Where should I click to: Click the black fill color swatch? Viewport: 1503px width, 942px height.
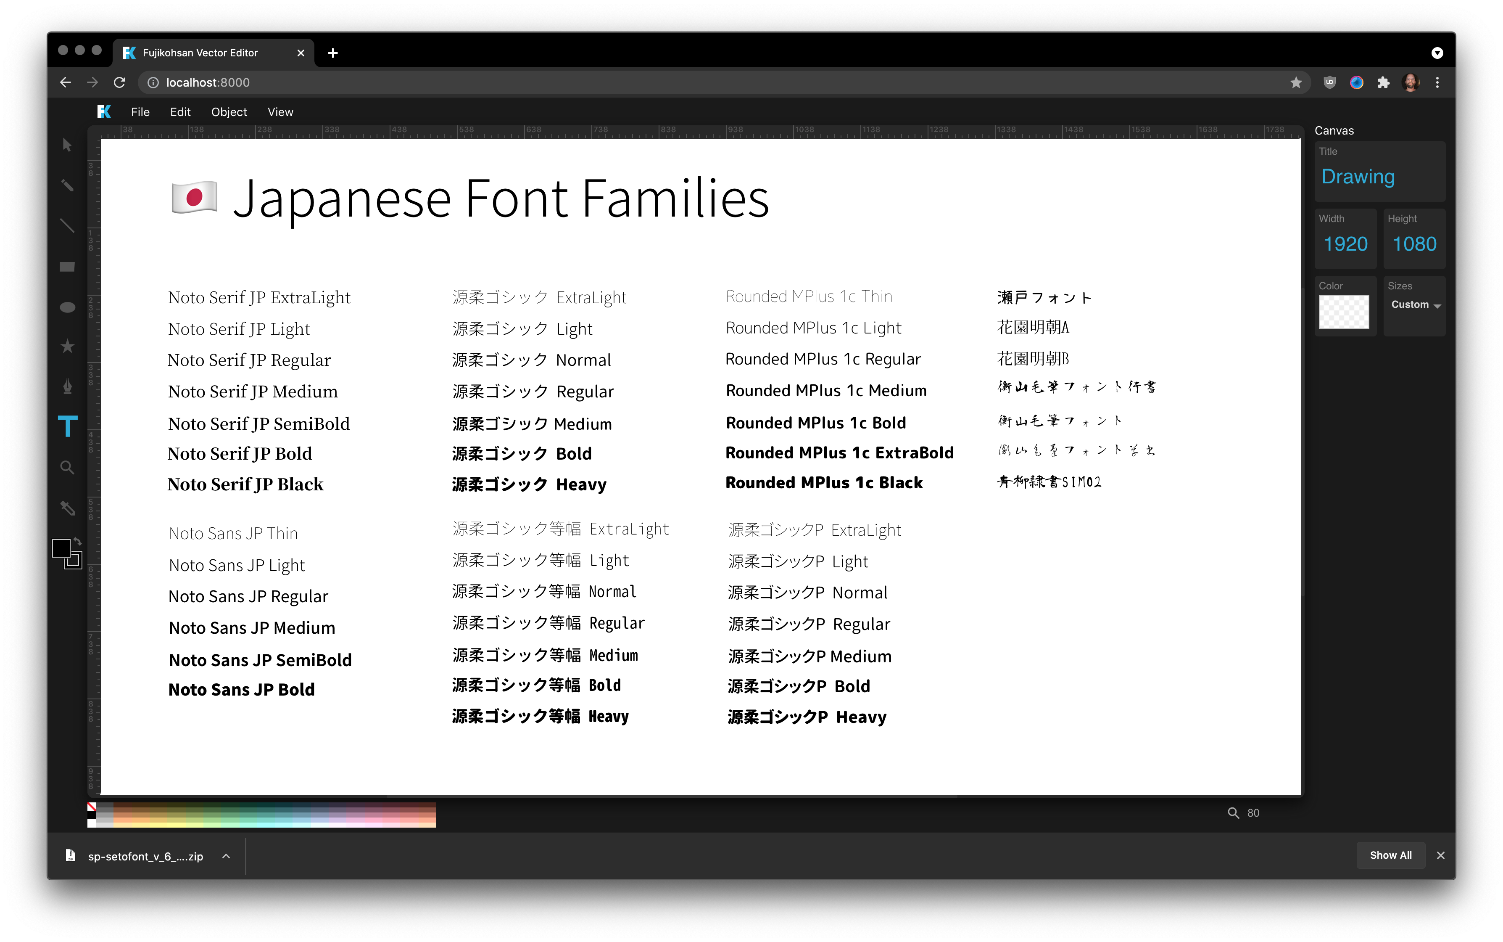[61, 549]
